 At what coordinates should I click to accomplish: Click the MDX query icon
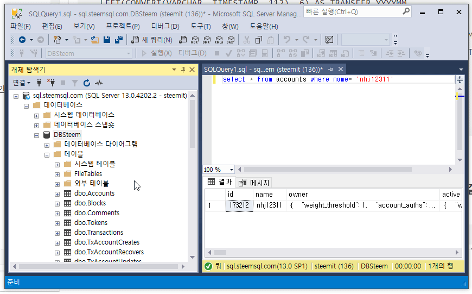point(195,40)
